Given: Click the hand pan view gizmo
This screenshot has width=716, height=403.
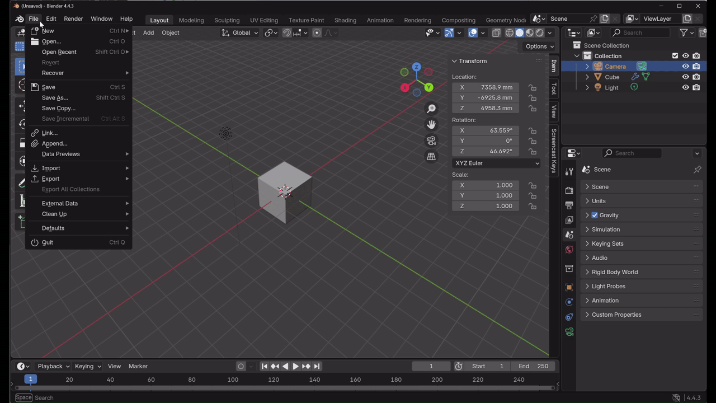Looking at the screenshot, I should 431,124.
